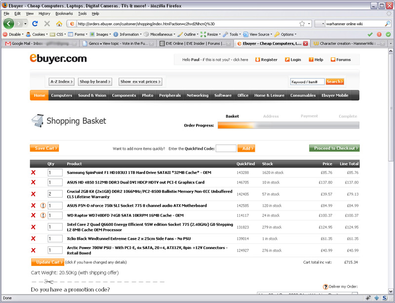Open shopping basket trolley icon
Screen dimensions: 395x303
pyautogui.click(x=38, y=121)
